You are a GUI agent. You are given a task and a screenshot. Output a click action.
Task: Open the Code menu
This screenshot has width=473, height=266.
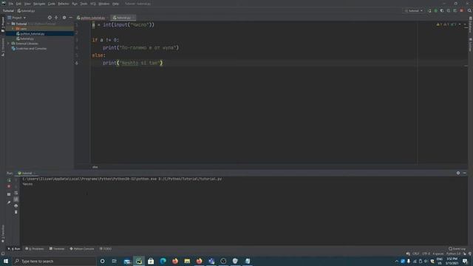point(52,4)
